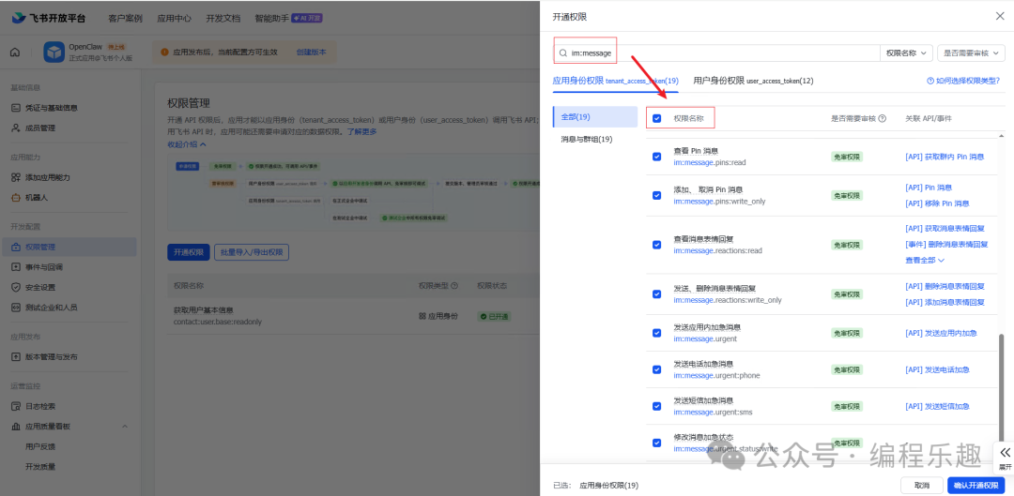Collapse the 收起介绍 section
Image resolution: width=1014 pixels, height=496 pixels.
[187, 144]
